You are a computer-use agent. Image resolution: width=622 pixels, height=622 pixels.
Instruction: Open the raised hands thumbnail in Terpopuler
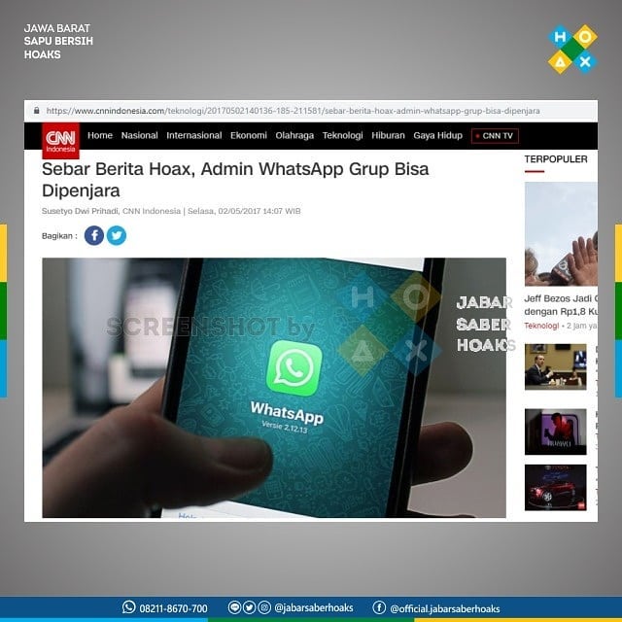point(561,234)
